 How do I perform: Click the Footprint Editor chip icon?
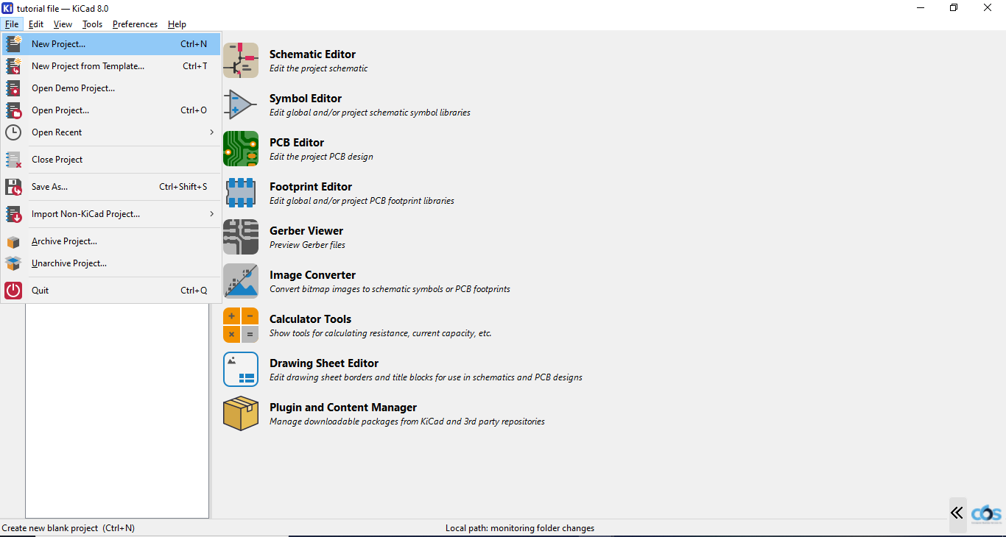[241, 193]
